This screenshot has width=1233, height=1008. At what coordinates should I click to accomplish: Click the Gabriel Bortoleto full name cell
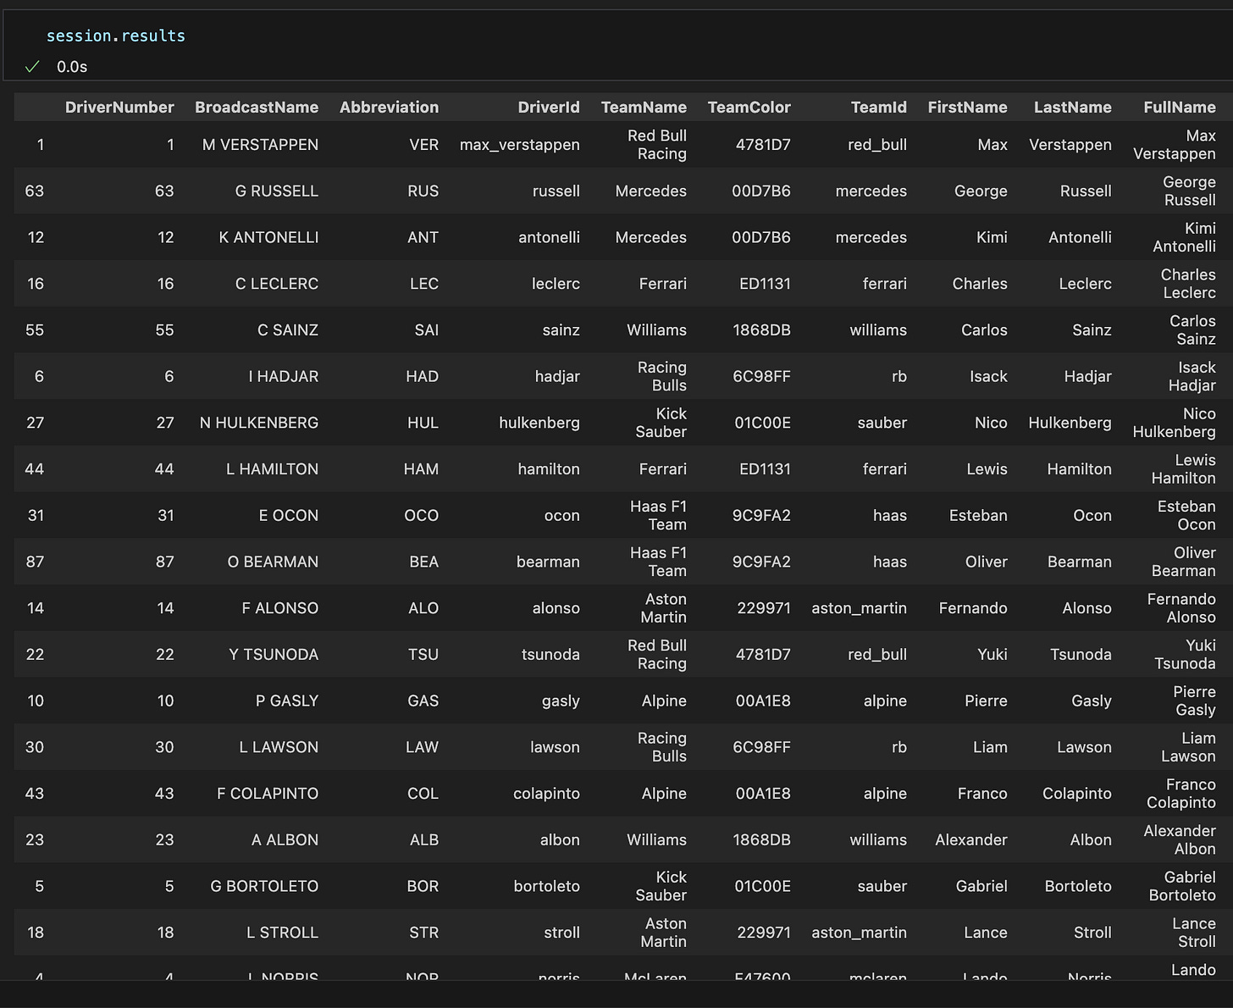pyautogui.click(x=1182, y=886)
